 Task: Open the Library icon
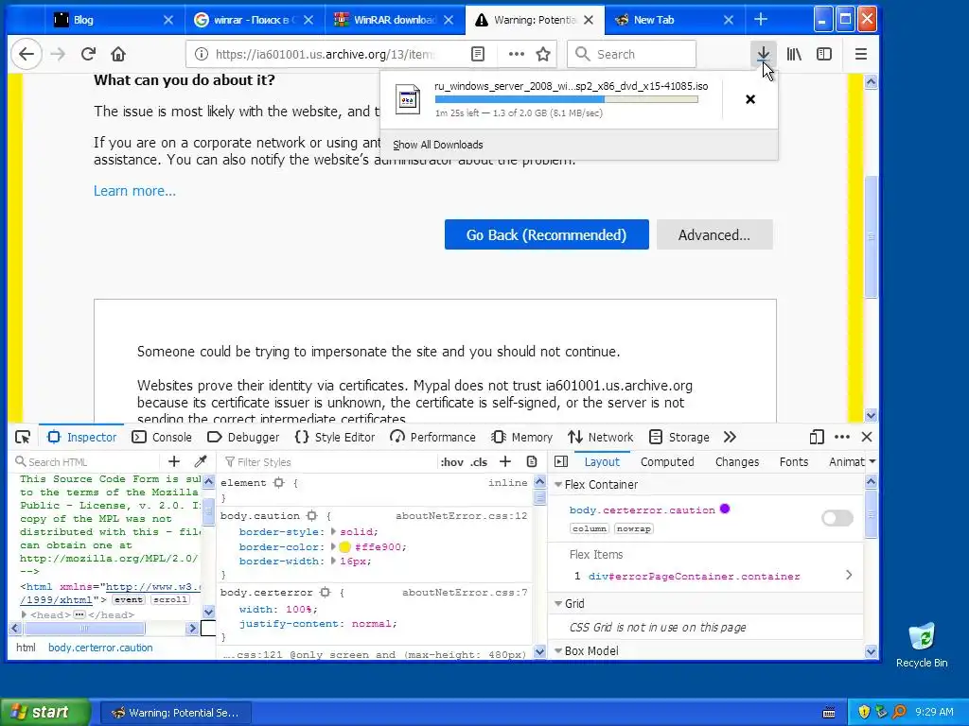pos(794,54)
